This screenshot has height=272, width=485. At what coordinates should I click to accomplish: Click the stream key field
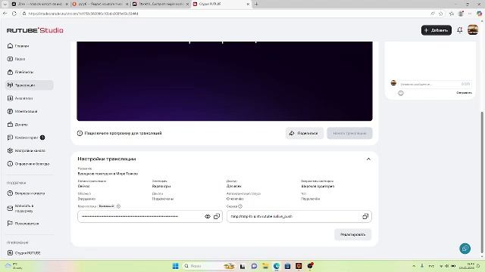[x=150, y=217]
